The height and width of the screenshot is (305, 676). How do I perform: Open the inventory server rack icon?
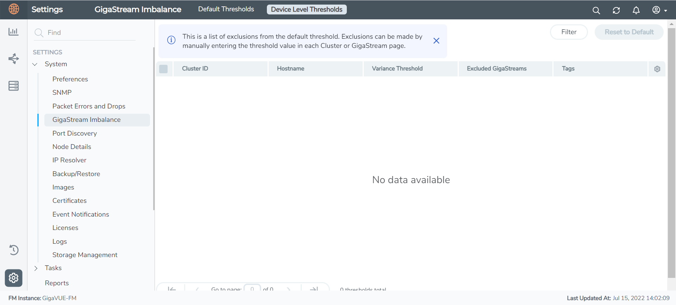click(13, 86)
